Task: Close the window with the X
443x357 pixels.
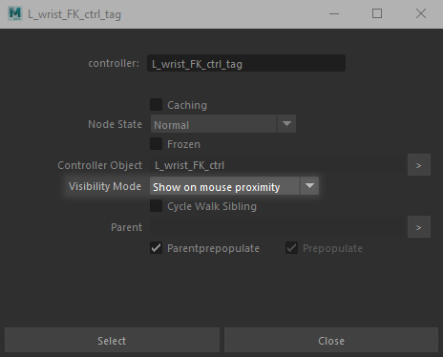Action: 421,13
